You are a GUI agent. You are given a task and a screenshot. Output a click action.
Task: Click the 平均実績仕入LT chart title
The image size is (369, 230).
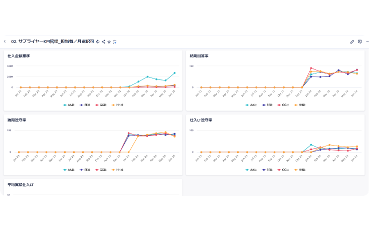(21, 184)
